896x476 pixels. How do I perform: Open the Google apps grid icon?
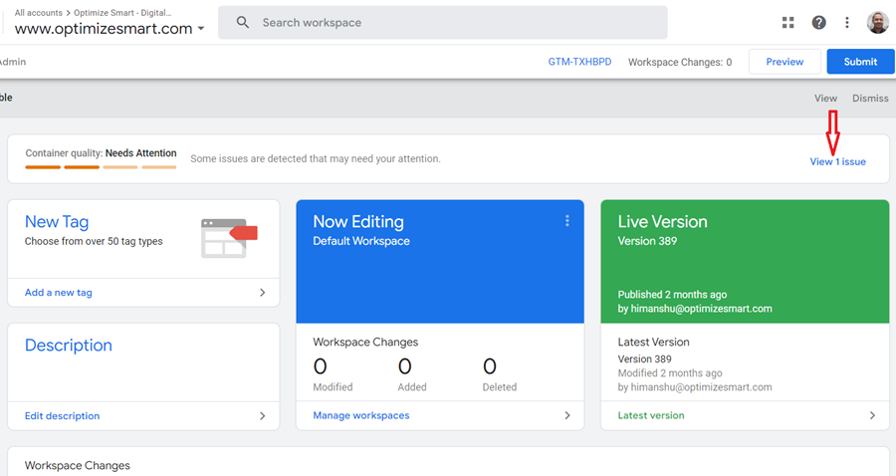(x=788, y=22)
